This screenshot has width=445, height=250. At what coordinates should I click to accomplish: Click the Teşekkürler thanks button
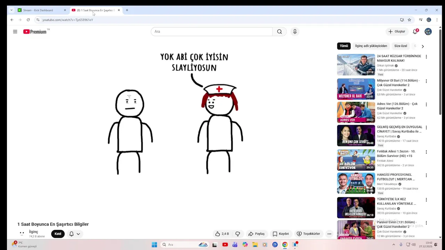click(308, 234)
